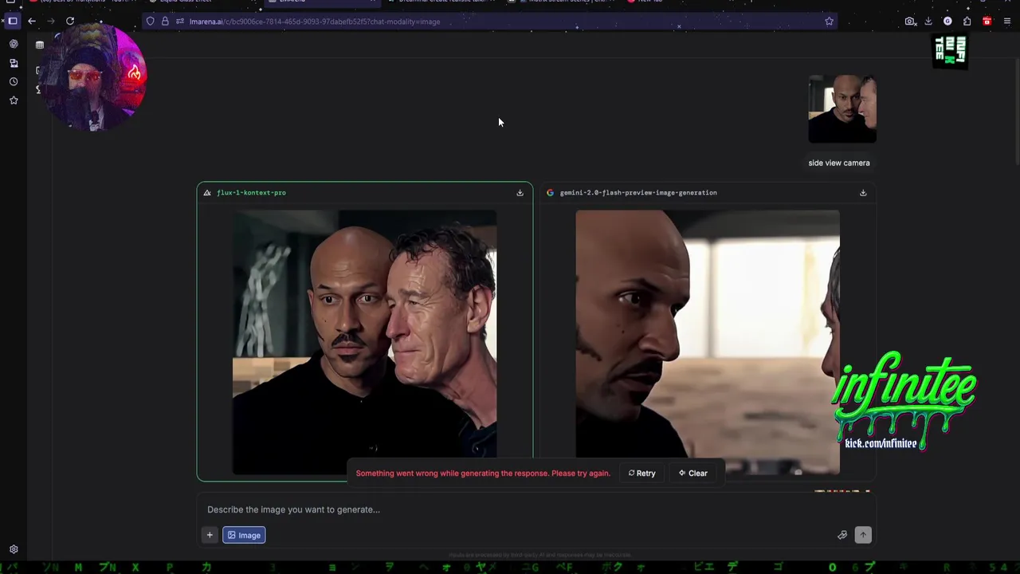Open the flux-generated image of two men
The height and width of the screenshot is (574, 1020).
point(364,342)
